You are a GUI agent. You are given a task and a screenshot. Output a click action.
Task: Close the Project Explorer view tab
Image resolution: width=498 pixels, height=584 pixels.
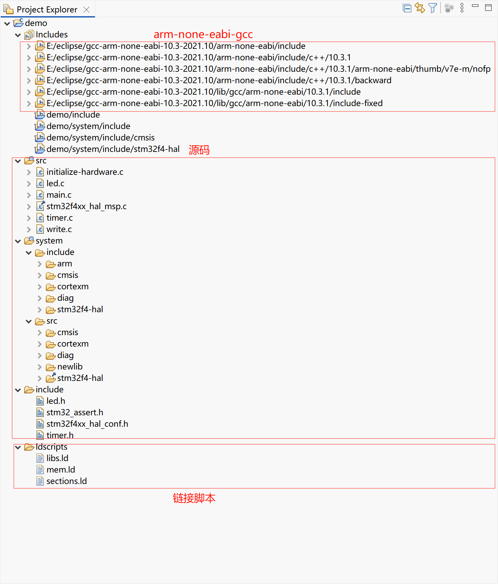87,10
